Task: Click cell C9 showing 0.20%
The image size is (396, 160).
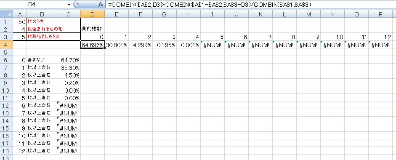Action: pos(69,83)
